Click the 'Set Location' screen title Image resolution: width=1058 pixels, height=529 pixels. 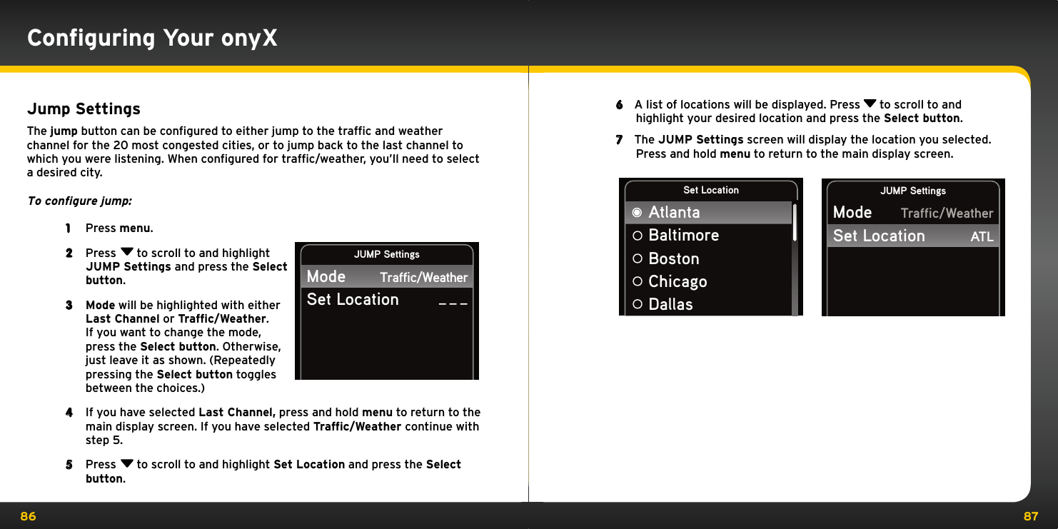click(711, 190)
